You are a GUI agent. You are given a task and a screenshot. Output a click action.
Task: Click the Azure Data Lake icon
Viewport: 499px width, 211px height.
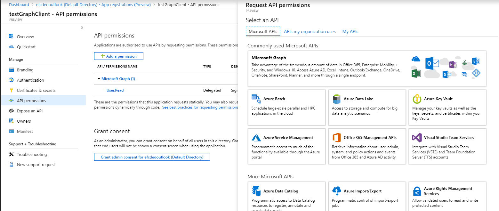(336, 99)
